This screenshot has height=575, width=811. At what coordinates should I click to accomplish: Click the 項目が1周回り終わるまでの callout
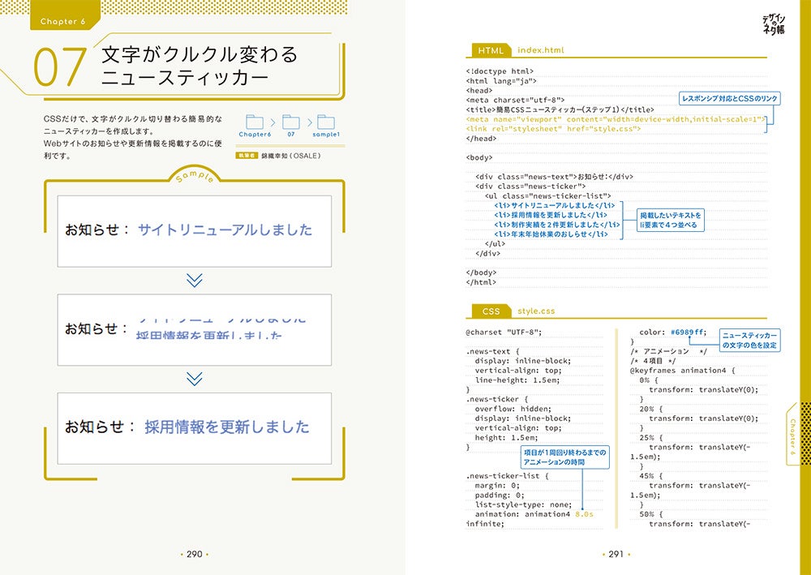564,457
